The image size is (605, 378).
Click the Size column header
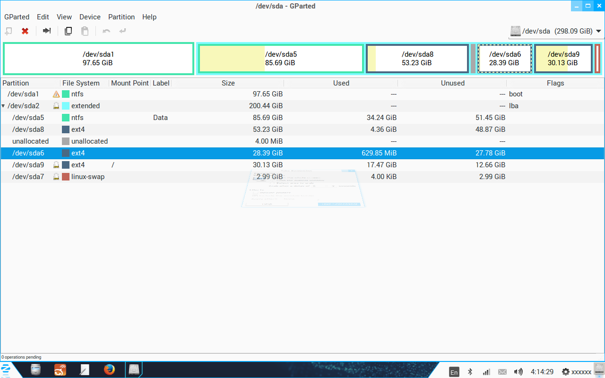228,83
